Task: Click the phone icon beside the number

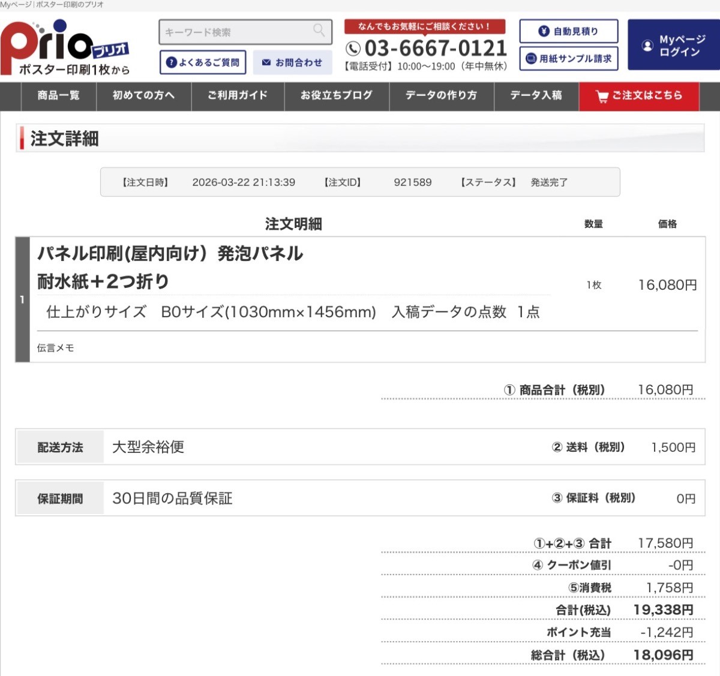Action: point(353,49)
